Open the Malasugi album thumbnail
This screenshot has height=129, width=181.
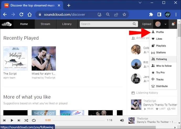pyautogui.click(x=15, y=58)
